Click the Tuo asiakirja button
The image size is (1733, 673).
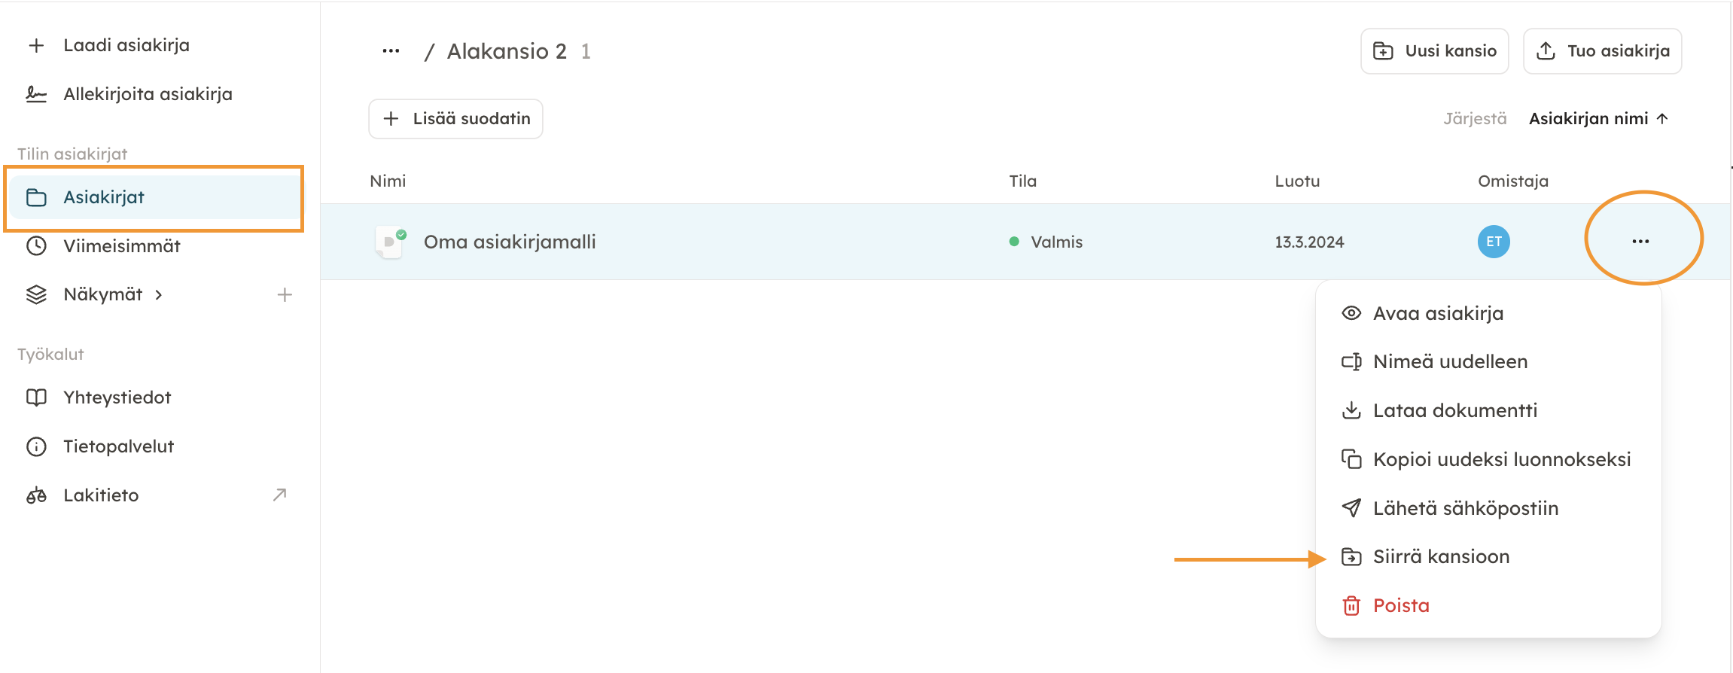coord(1603,51)
